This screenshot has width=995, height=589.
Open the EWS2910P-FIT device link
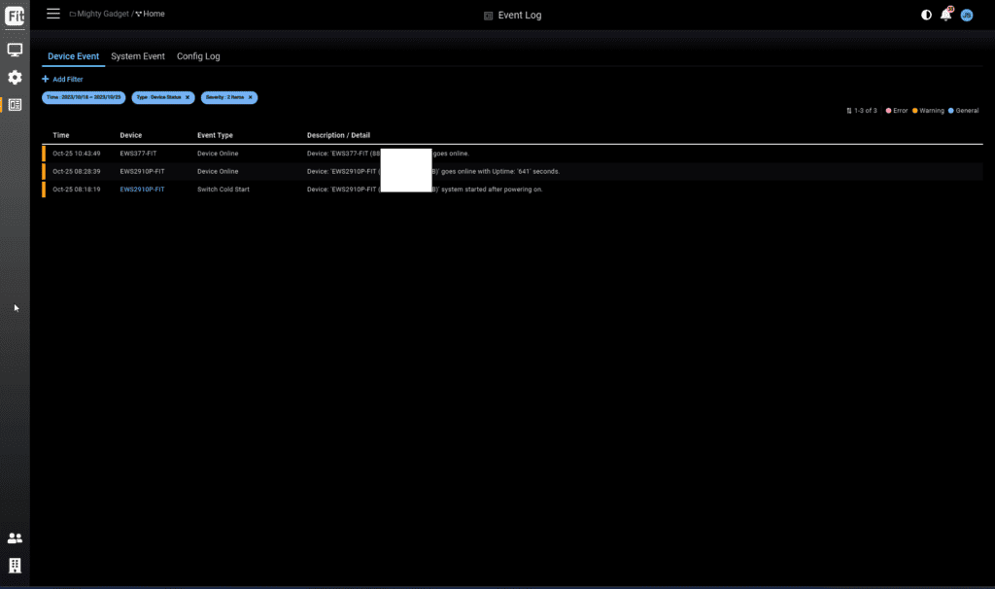142,190
